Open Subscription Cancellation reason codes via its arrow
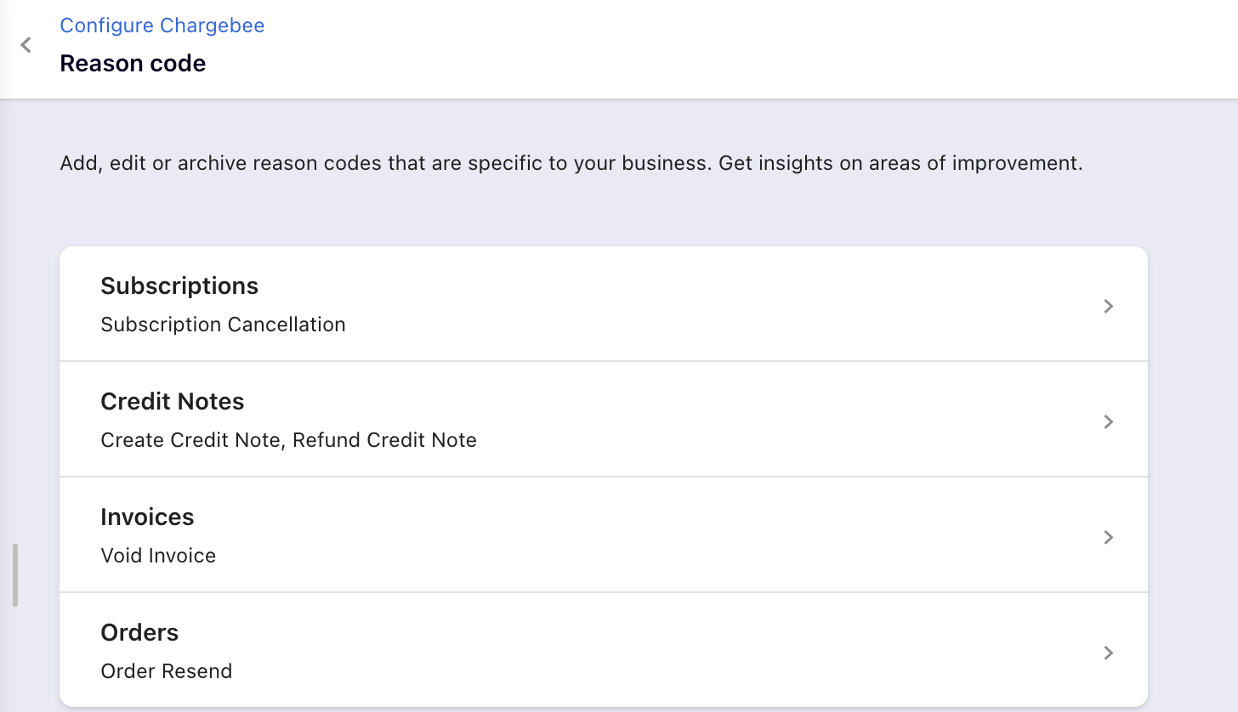This screenshot has height=712, width=1238. click(1108, 306)
